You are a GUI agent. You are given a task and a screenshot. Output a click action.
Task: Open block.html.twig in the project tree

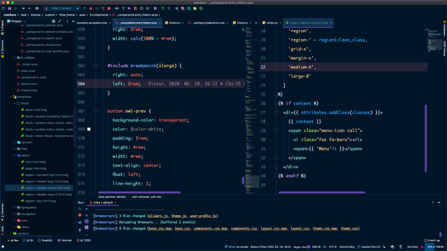pos(36,110)
